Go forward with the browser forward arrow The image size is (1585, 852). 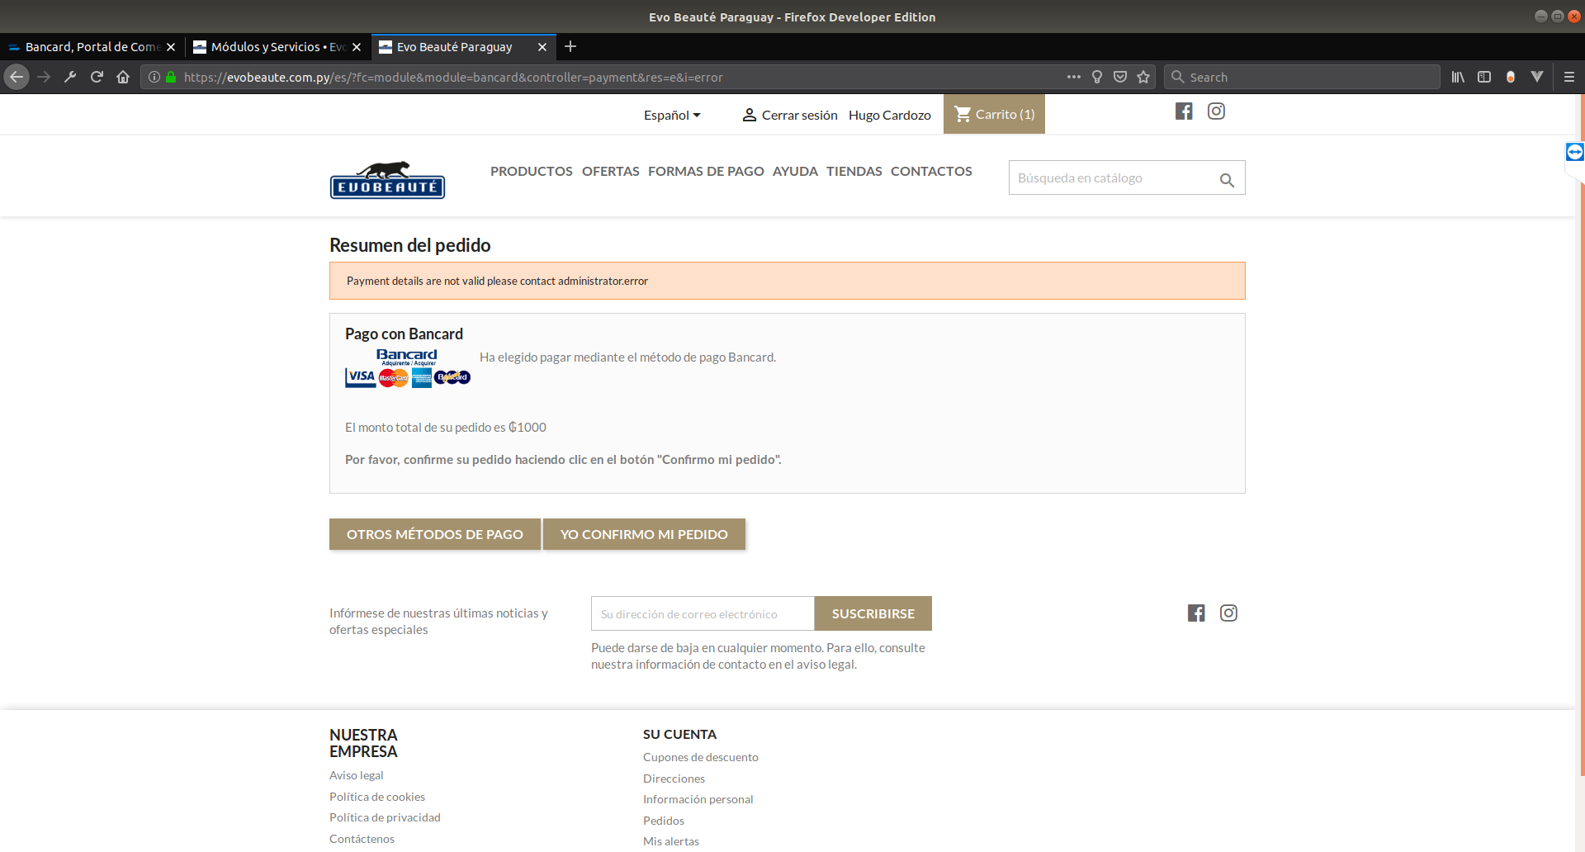pyautogui.click(x=44, y=77)
